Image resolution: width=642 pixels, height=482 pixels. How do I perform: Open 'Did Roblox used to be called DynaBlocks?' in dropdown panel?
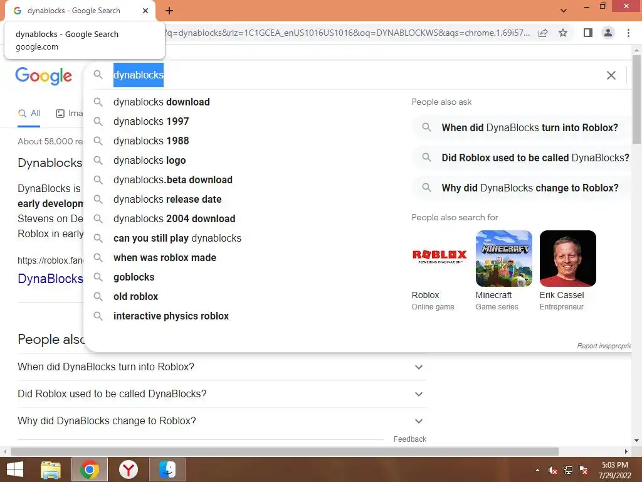pos(522,158)
